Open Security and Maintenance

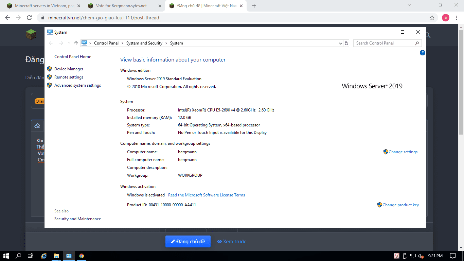(x=77, y=219)
